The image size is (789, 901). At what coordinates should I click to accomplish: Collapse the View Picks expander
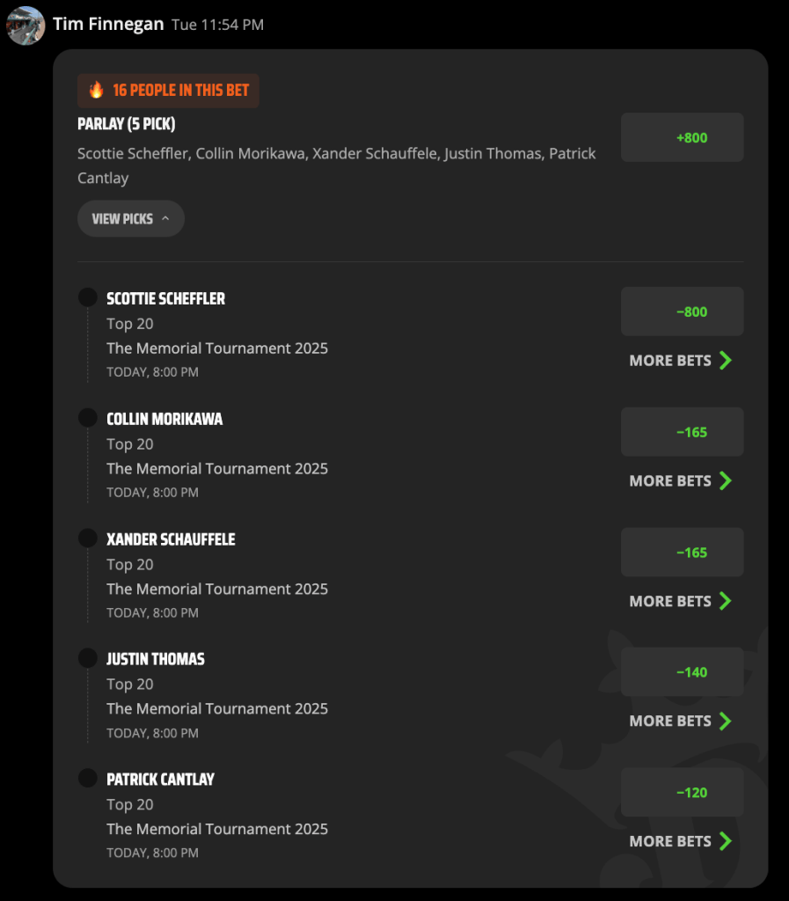[131, 218]
